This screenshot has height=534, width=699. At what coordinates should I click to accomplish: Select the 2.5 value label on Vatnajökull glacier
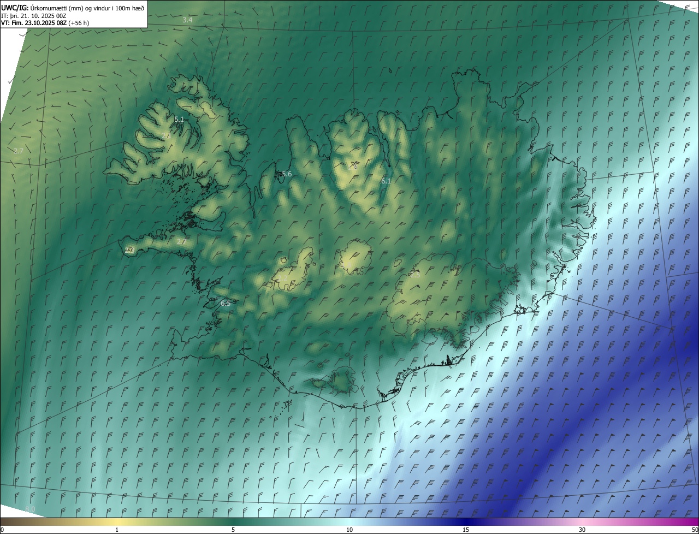click(x=415, y=275)
